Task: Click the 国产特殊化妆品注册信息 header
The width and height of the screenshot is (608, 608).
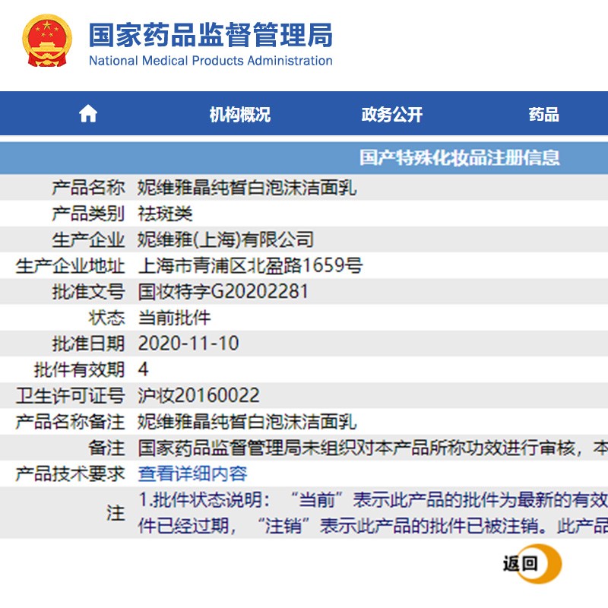Action: point(459,157)
